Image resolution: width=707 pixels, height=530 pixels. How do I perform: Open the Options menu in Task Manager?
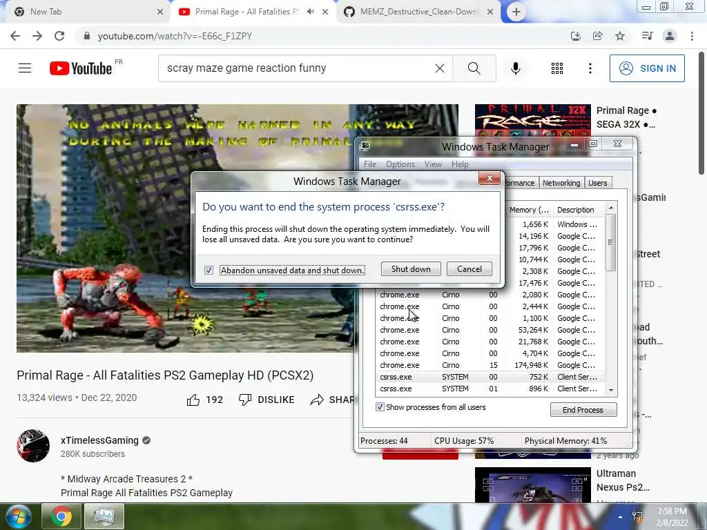coord(400,164)
